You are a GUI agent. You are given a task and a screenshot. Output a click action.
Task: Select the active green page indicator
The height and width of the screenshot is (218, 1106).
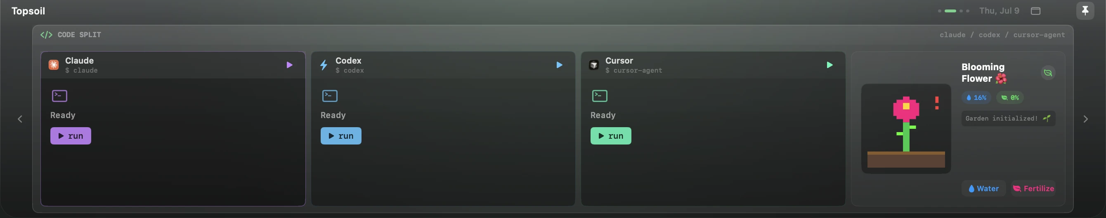[x=950, y=11]
